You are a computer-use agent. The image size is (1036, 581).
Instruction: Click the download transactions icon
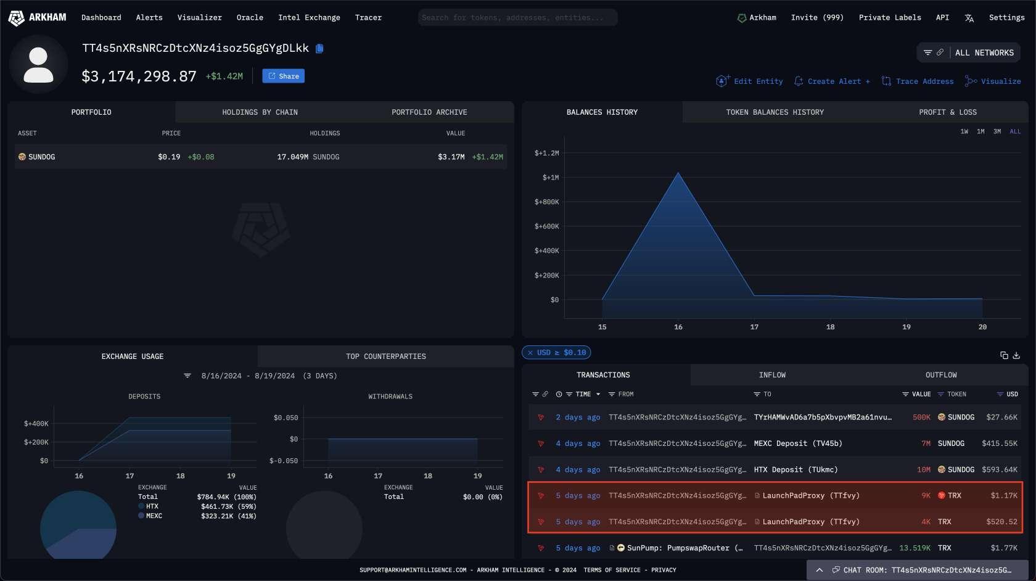[x=1016, y=355]
